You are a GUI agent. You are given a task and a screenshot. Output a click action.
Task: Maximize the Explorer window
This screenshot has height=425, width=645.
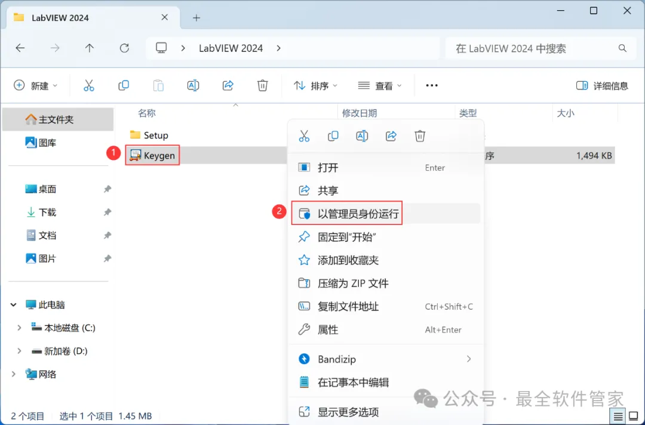[x=594, y=11]
